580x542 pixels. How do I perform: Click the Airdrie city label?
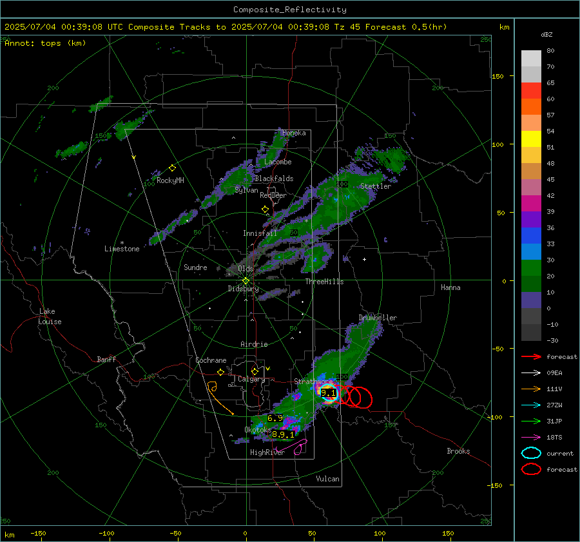tap(254, 344)
